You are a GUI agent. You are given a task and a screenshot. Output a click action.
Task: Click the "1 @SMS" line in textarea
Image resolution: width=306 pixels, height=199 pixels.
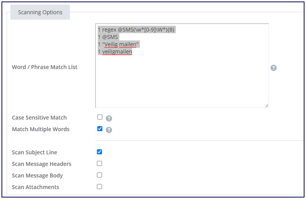tap(108, 37)
